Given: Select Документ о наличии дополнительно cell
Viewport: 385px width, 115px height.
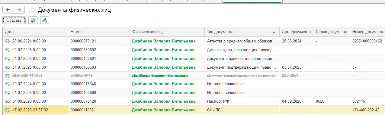Looking at the screenshot, I should coord(242,58).
